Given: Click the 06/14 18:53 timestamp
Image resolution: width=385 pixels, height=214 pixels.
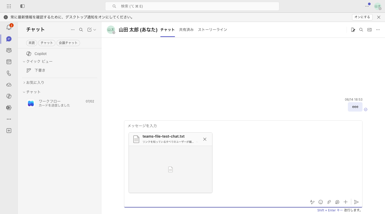Looking at the screenshot, I should (354, 100).
